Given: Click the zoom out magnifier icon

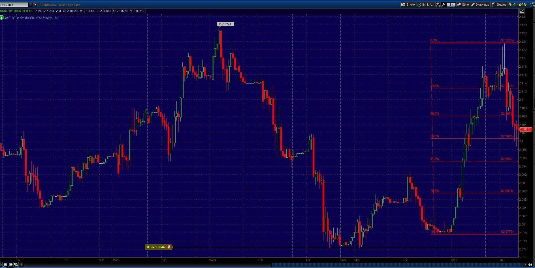Looking at the screenshot, I should point(11,265).
